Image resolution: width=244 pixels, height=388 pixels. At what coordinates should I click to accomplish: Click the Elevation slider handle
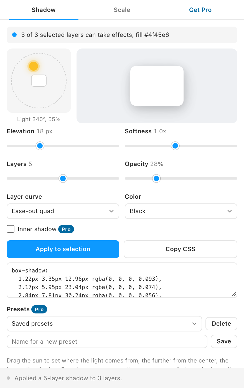point(40,146)
